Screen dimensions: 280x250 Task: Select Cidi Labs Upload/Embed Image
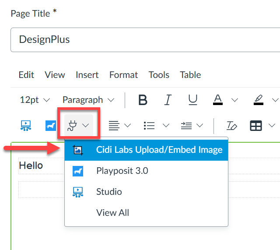pos(159,150)
